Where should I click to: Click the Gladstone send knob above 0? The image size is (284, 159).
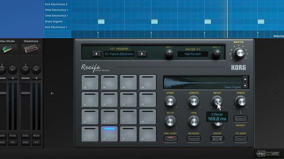pyautogui.click(x=36, y=70)
